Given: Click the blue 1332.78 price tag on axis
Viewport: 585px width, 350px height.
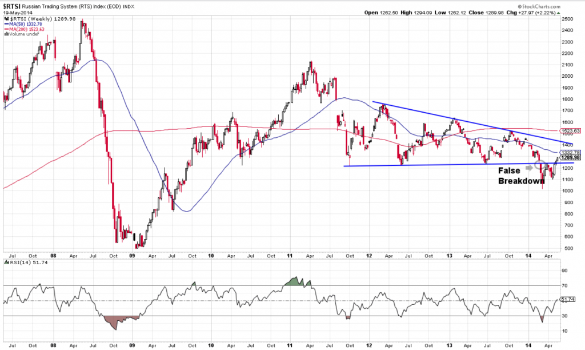Looking at the screenshot, I should [571, 152].
